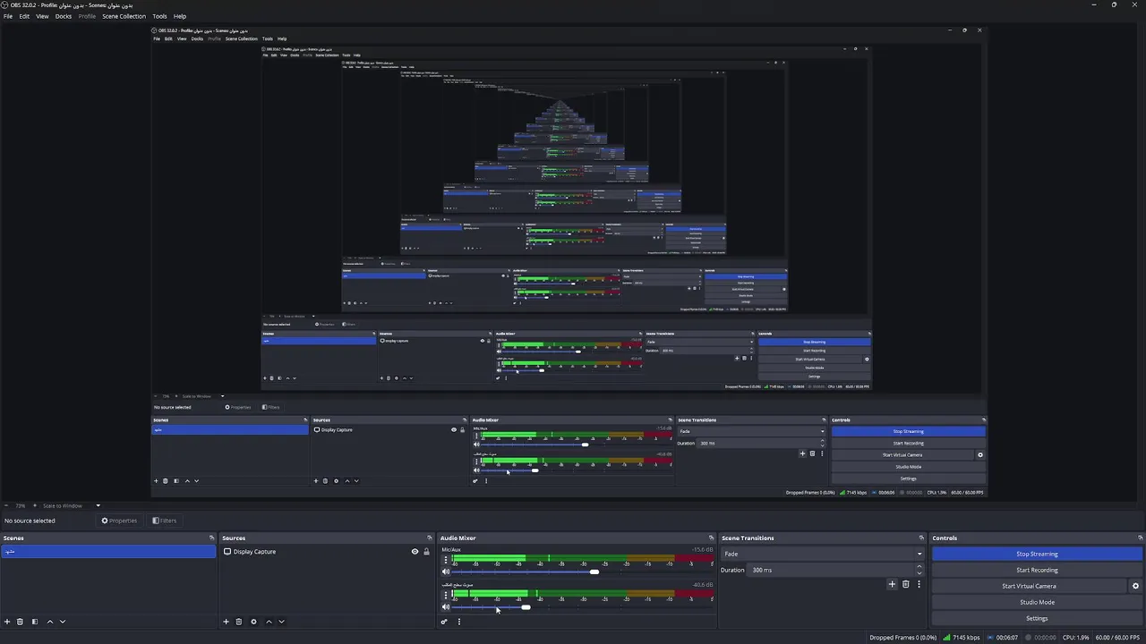Add a transition with the Scene Transitions plus icon
The height and width of the screenshot is (644, 1146).
(892, 584)
